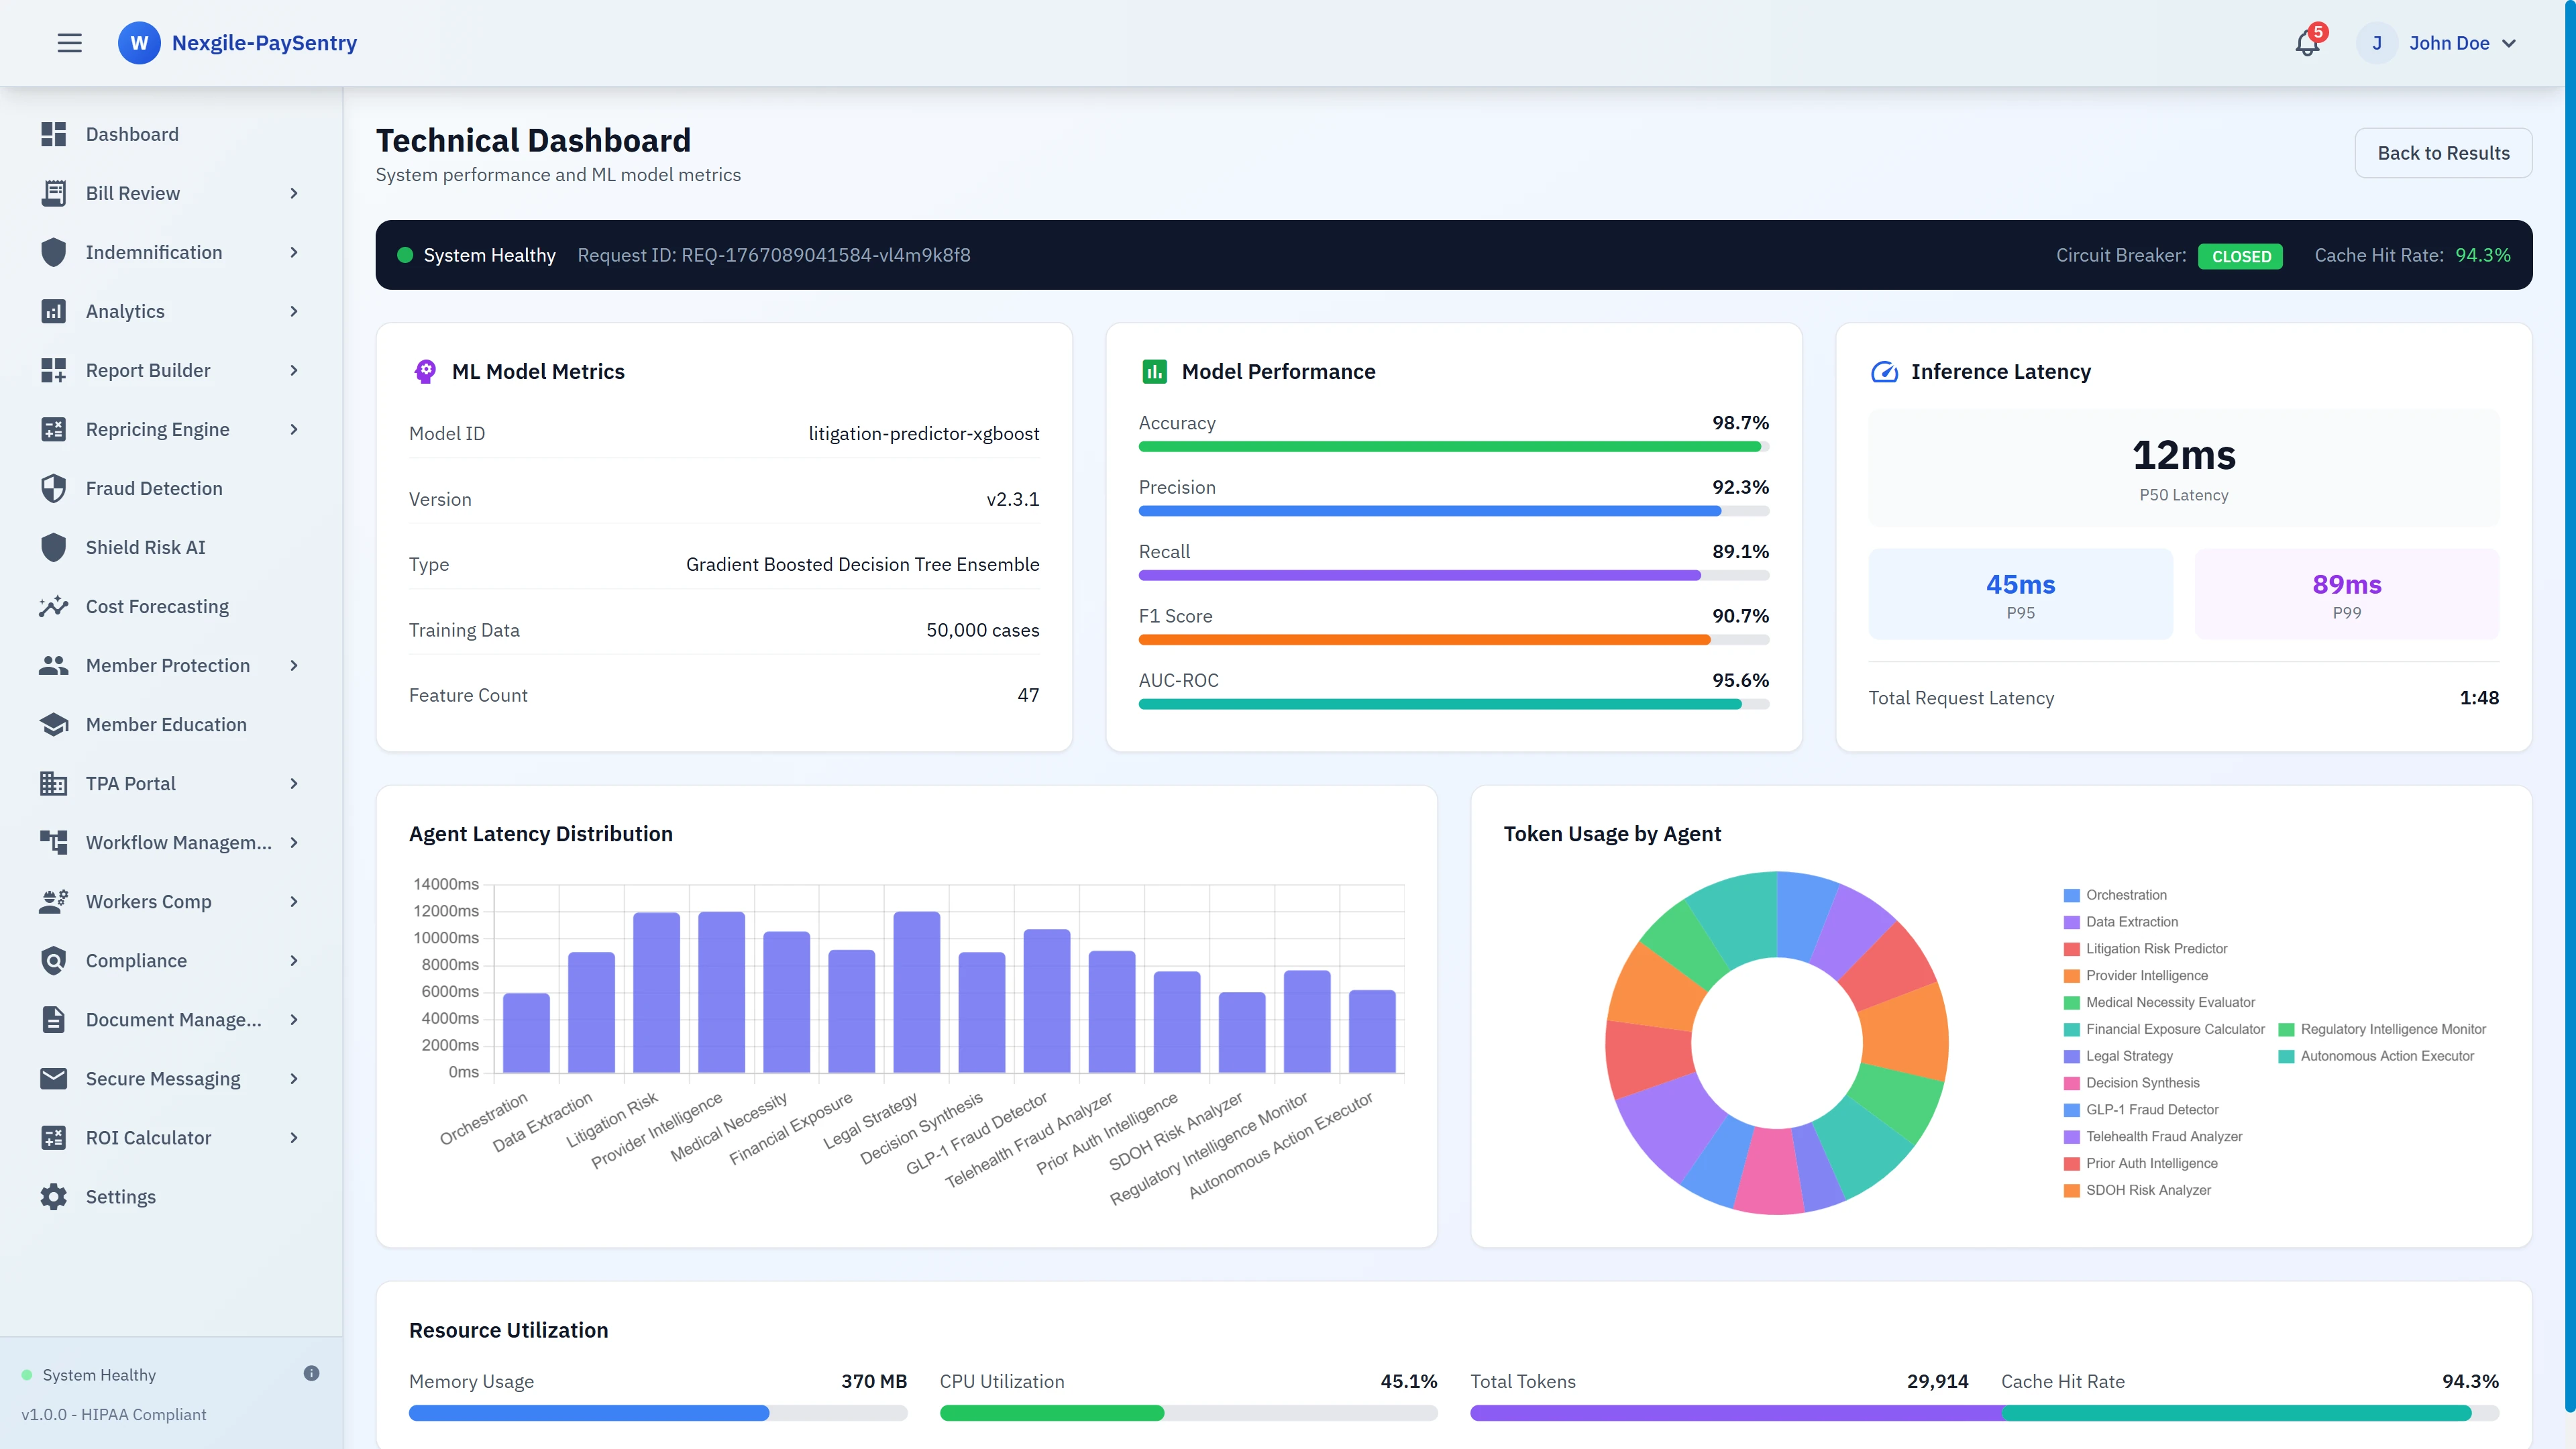Click the System Healthy status indicator dot
2576x1449 pixels.
click(405, 255)
